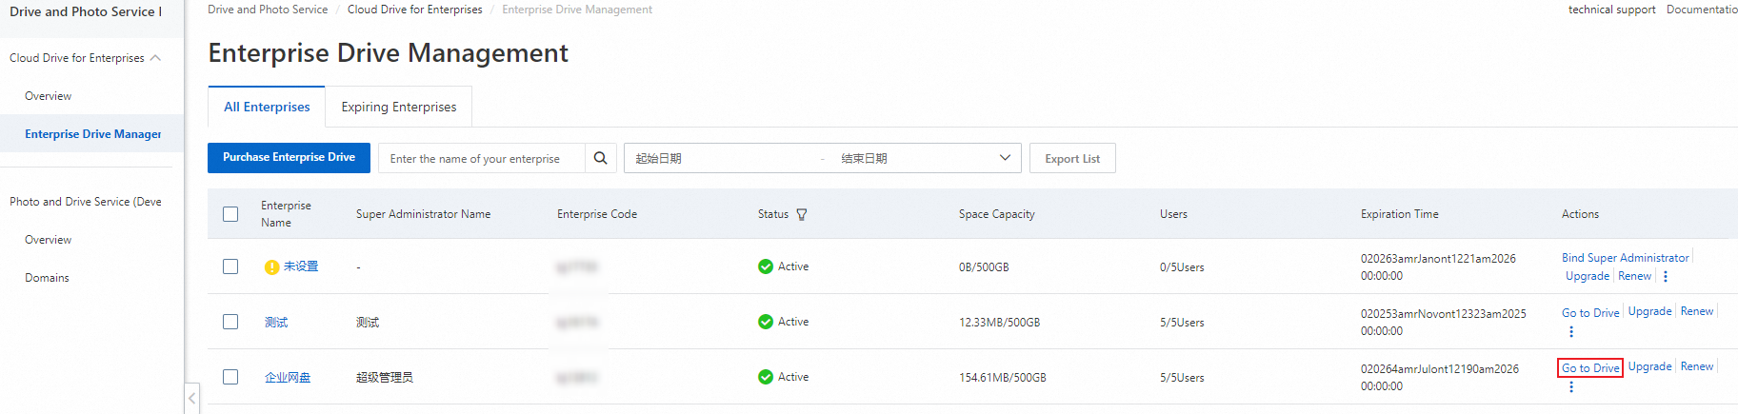Click the search magnifier icon
1738x414 pixels.
pos(600,158)
